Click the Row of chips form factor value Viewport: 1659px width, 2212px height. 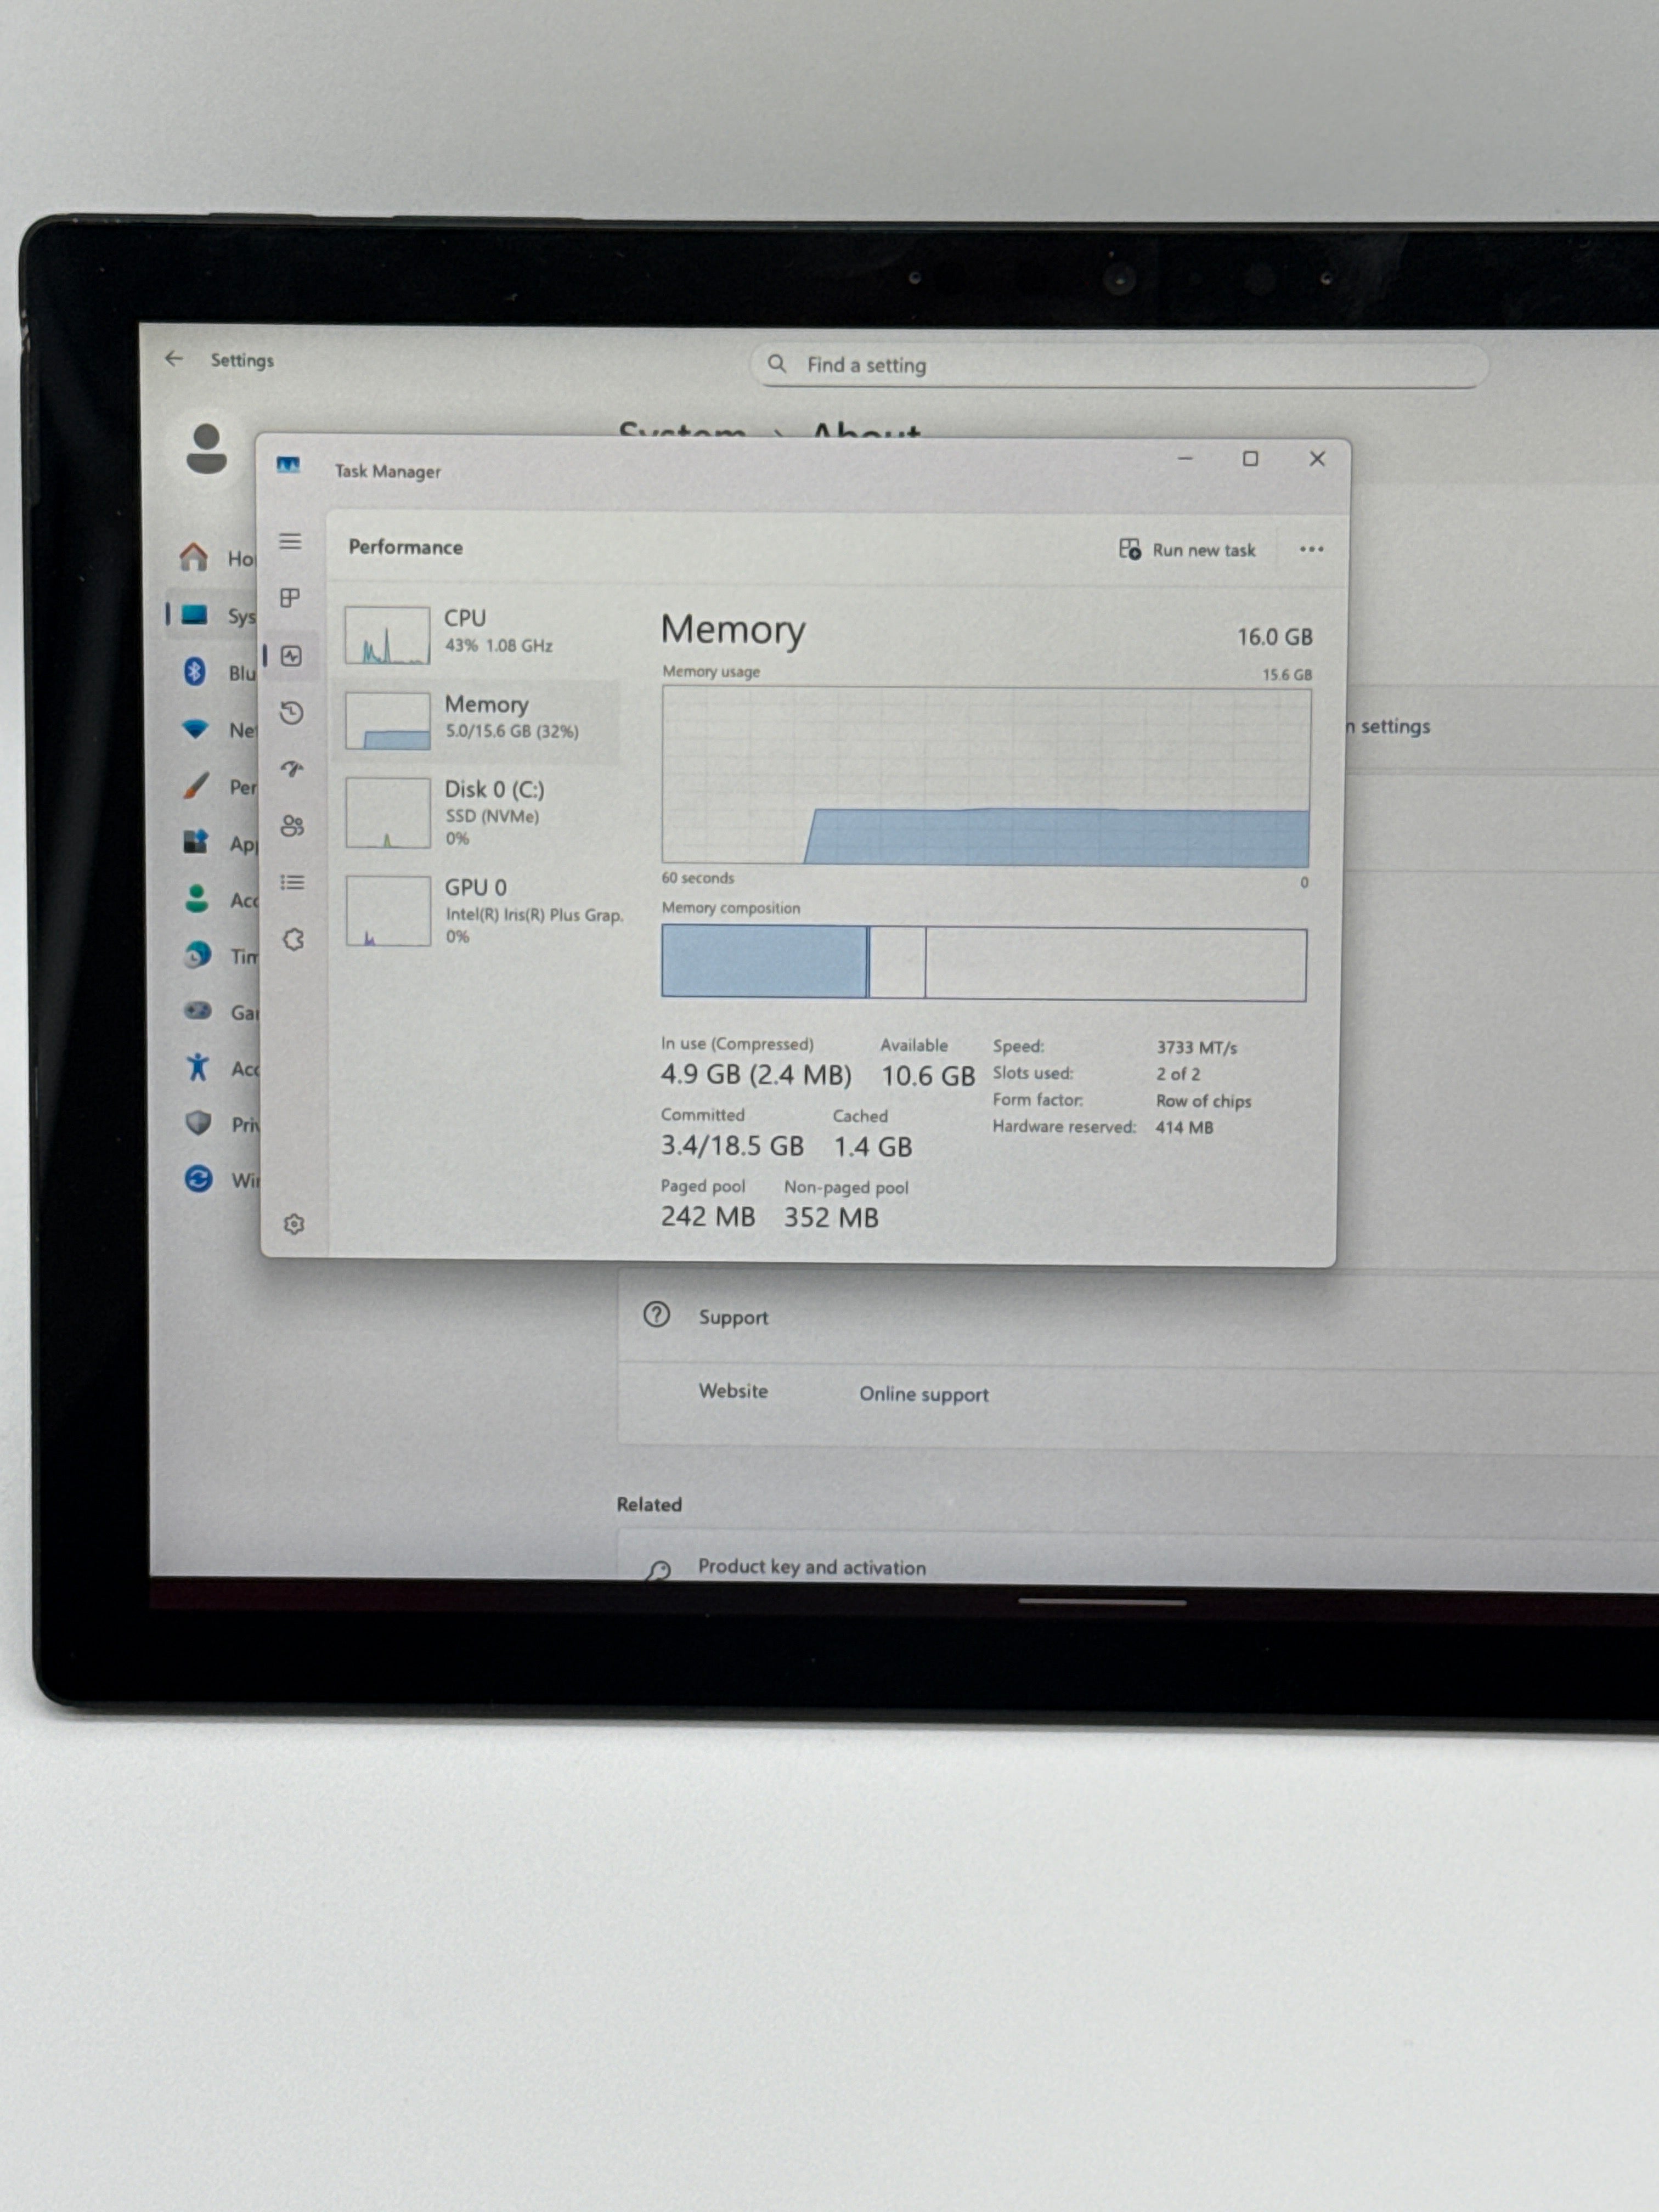1203,1101
